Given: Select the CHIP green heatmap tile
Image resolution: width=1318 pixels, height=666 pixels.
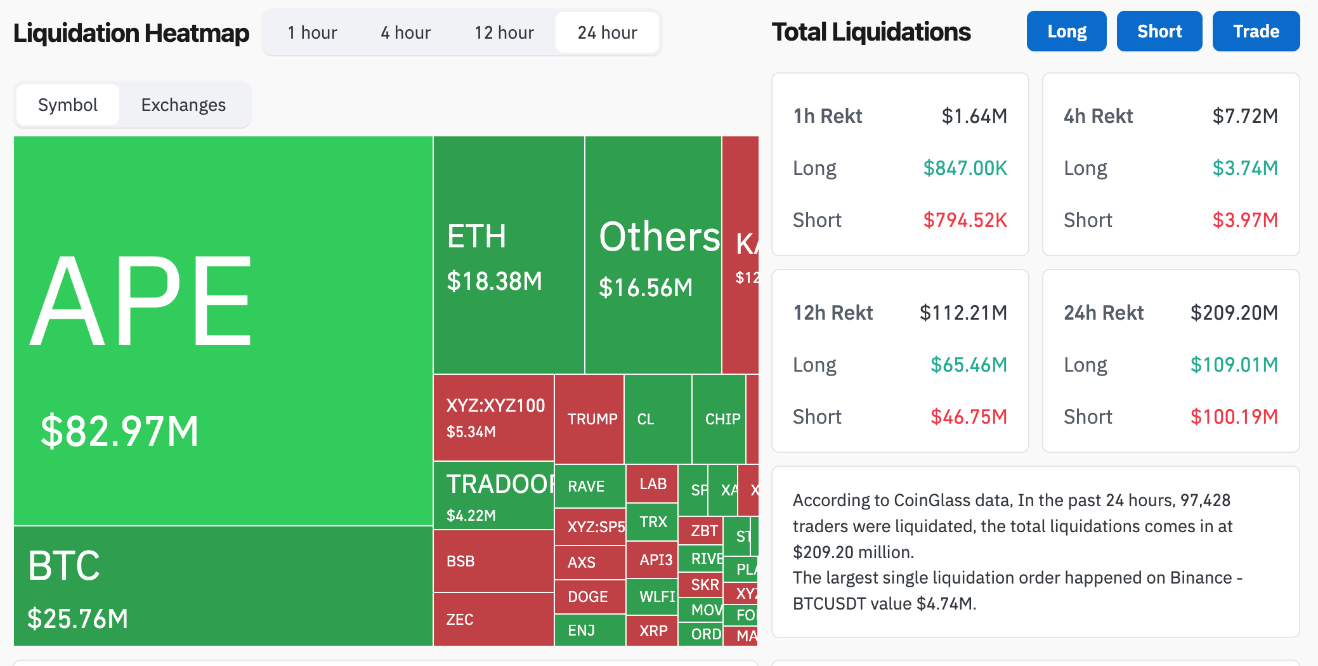Looking at the screenshot, I should click(x=719, y=419).
